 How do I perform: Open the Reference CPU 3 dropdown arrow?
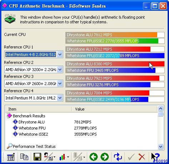(x=60, y=84)
